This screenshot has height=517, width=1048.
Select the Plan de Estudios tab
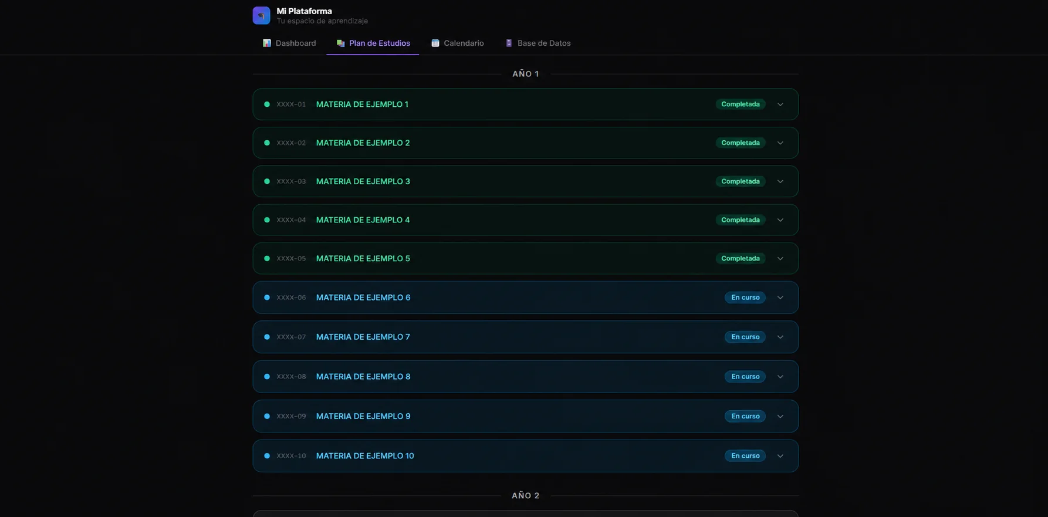(x=373, y=43)
